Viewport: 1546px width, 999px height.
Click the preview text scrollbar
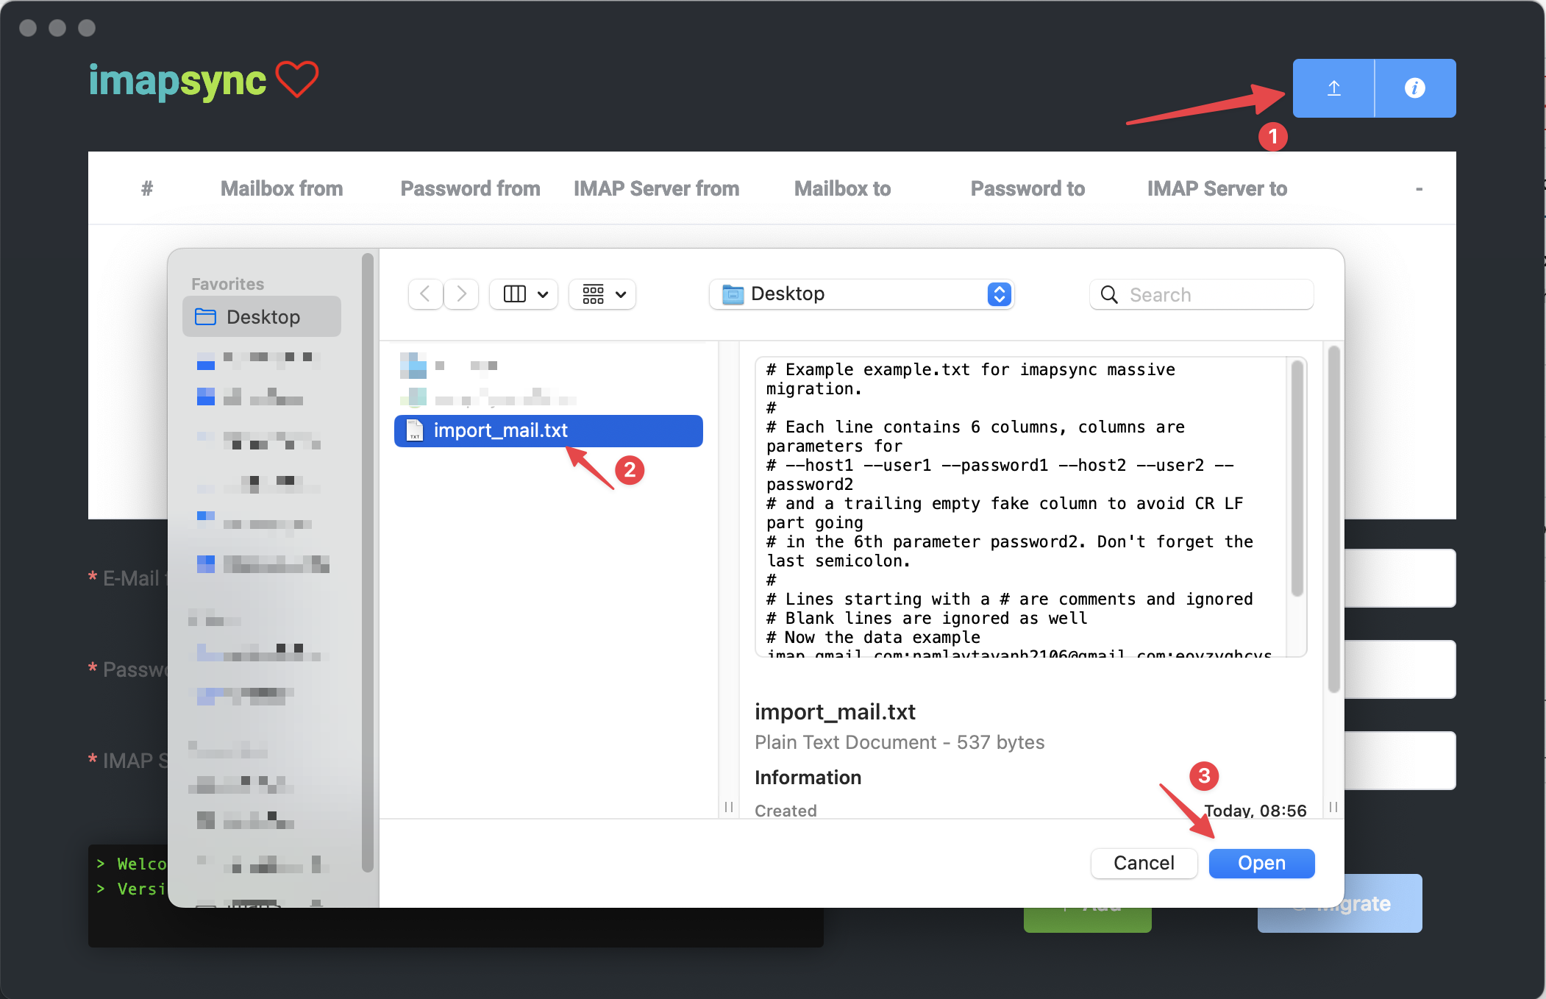1297,478
